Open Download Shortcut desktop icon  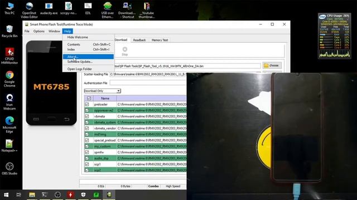point(127,10)
